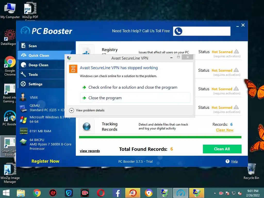Click the green scan progress bar
The image size is (264, 198).
[x=160, y=137]
